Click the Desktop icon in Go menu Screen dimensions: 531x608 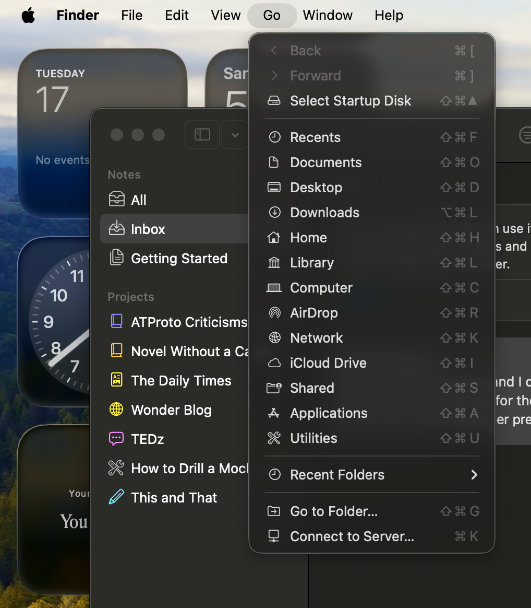tap(274, 188)
